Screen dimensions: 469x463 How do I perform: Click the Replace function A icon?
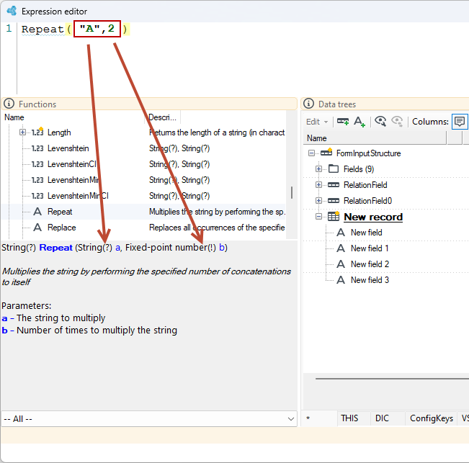click(37, 228)
